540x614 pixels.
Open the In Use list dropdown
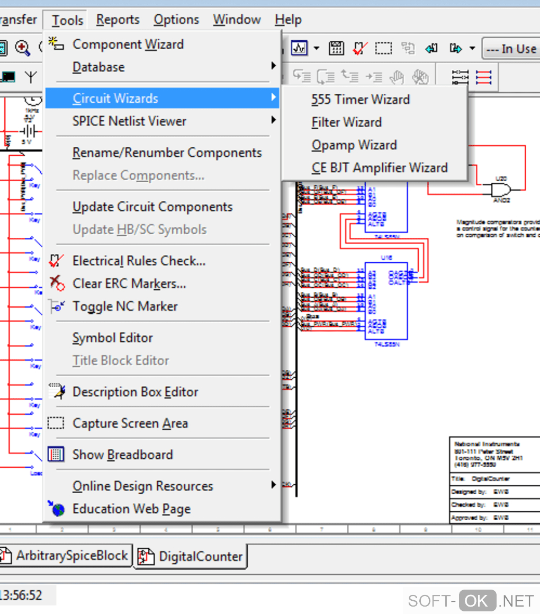click(511, 49)
